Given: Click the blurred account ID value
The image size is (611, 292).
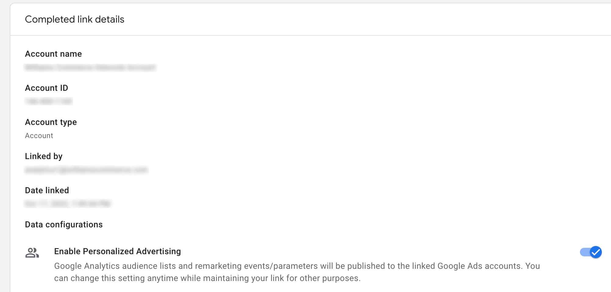Looking at the screenshot, I should pos(48,101).
